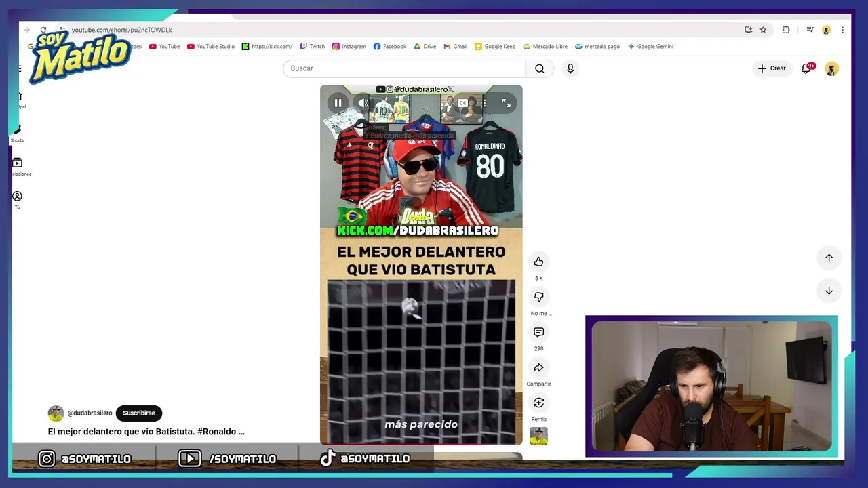Open Shorts in the left sidebar
This screenshot has height=488, width=868.
(17, 133)
